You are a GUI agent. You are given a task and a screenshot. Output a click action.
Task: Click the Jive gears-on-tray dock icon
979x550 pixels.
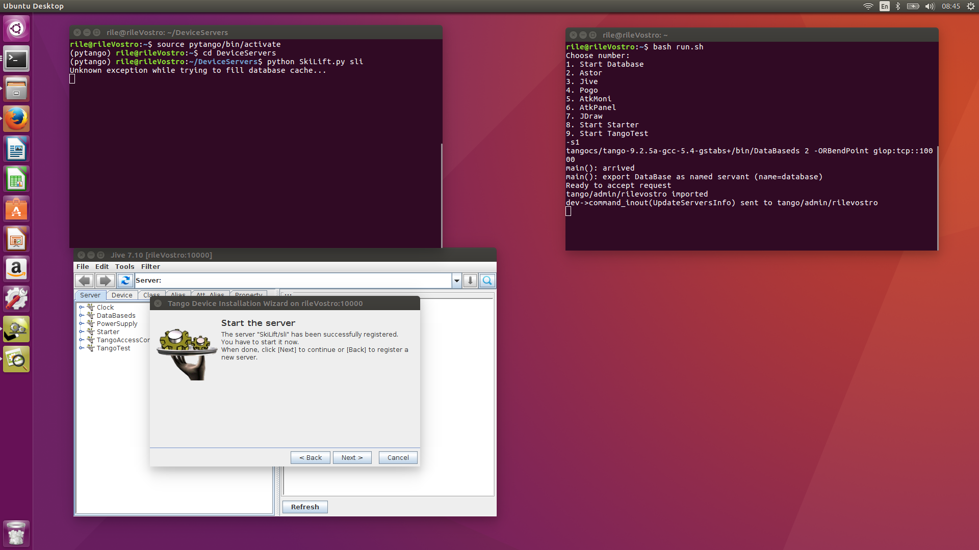pos(16,329)
